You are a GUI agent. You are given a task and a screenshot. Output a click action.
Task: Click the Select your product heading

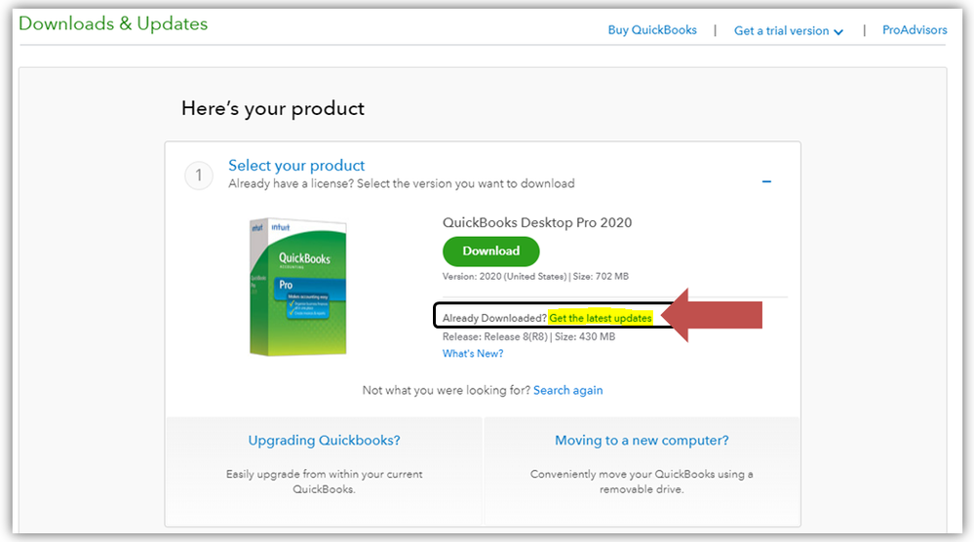(x=296, y=165)
